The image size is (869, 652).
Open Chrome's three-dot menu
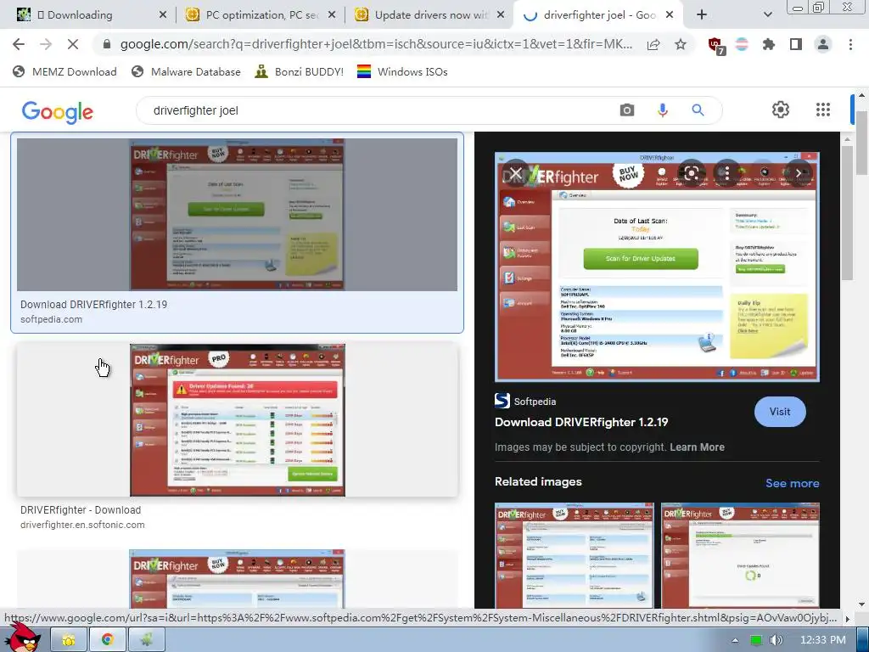[x=850, y=44]
